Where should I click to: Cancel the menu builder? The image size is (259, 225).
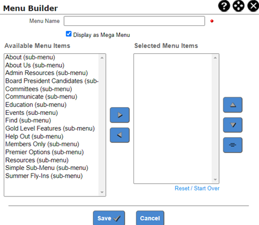click(150, 218)
